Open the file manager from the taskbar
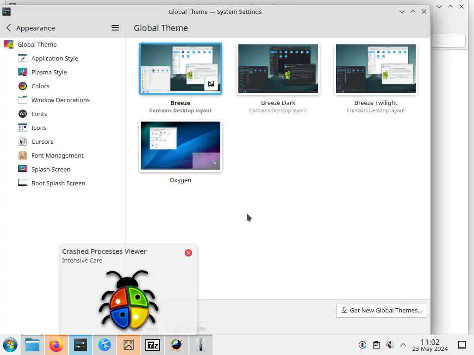The width and height of the screenshot is (474, 355). point(32,345)
